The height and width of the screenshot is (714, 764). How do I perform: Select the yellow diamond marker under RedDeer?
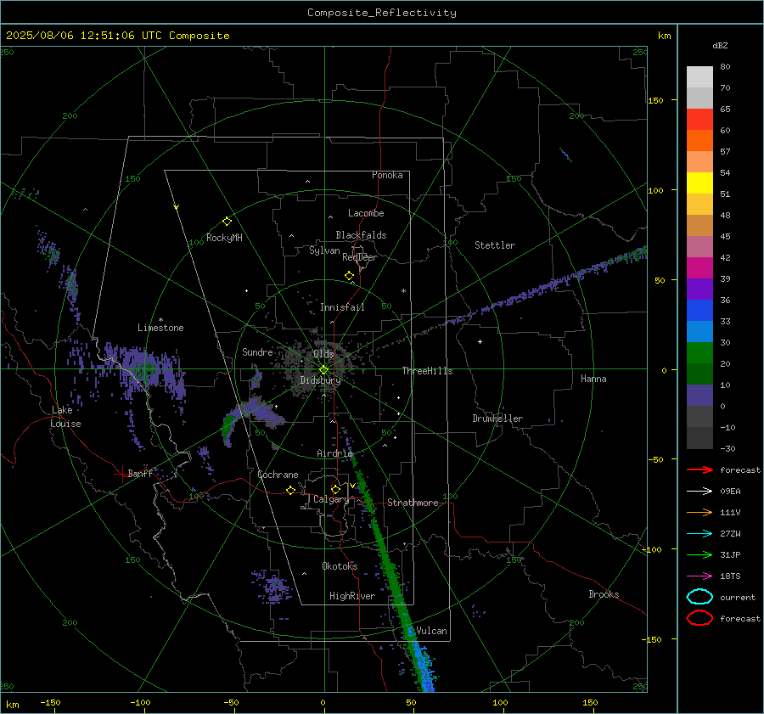click(349, 276)
